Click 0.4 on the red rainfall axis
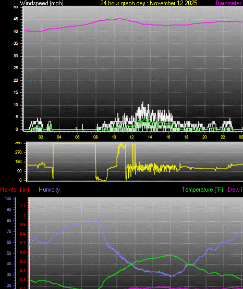This screenshot has width=243, height=289. coord(22,271)
